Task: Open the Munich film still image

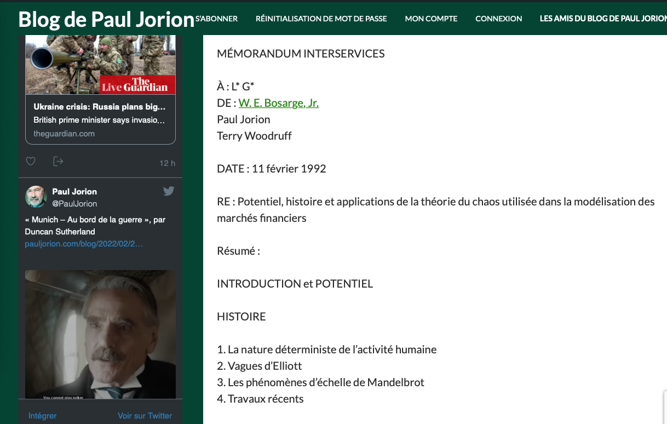Action: 101,335
